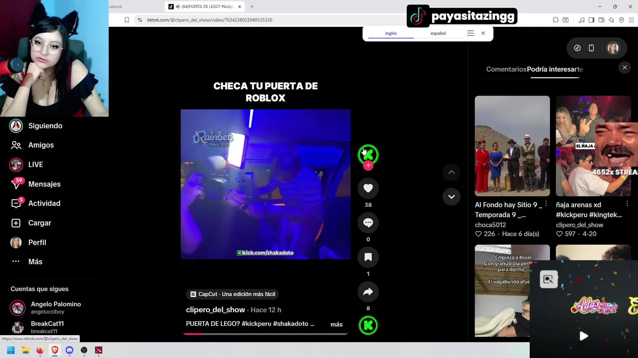The width and height of the screenshot is (638, 358).
Task: Open Siguiendo in the sidebar
Action: (x=45, y=126)
